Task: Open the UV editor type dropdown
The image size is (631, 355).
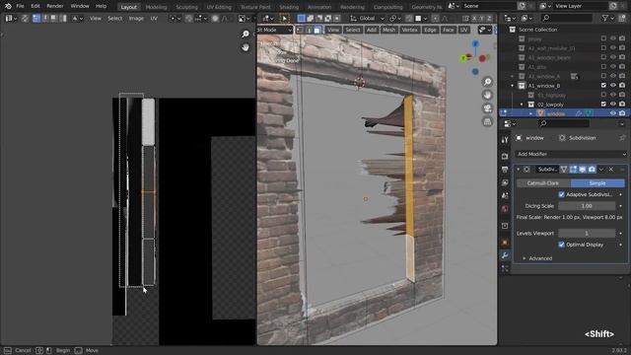Action: [x=11, y=18]
